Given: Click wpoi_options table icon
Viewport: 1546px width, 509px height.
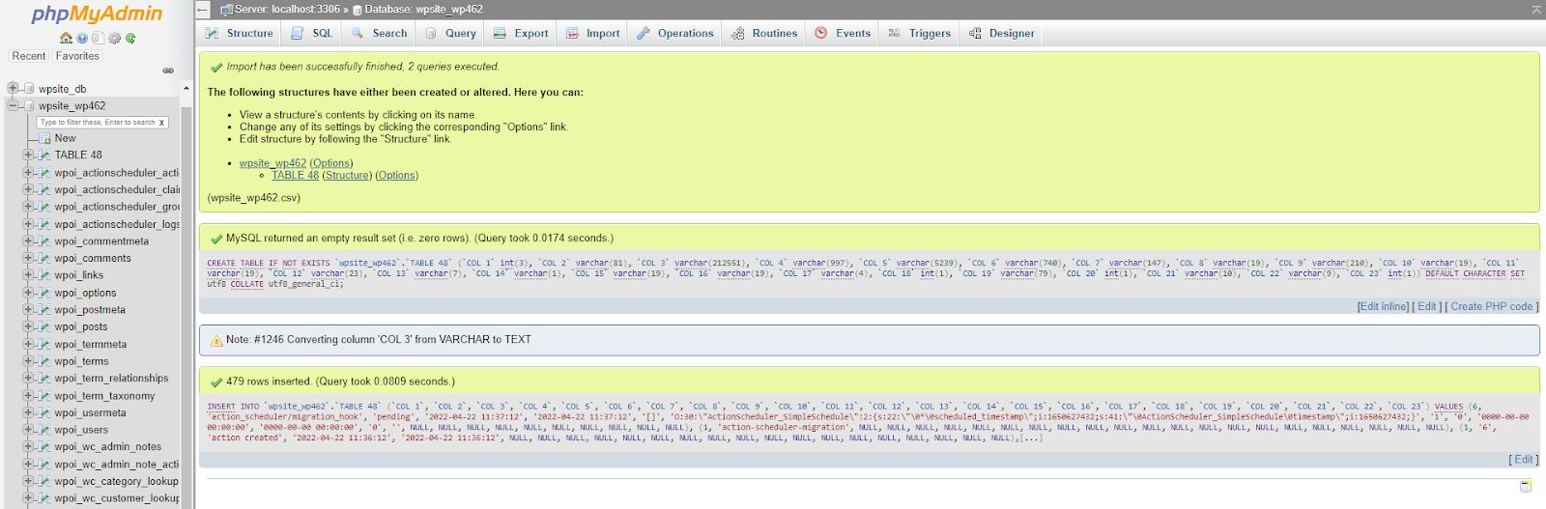Looking at the screenshot, I should point(44,293).
